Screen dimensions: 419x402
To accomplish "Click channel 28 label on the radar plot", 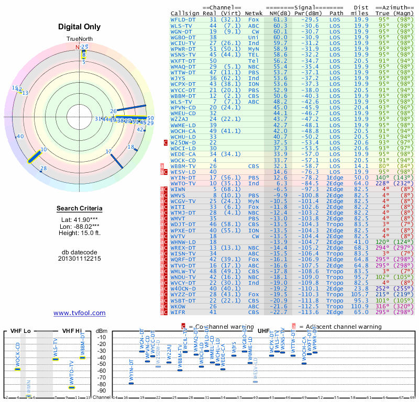I will click(43, 168).
